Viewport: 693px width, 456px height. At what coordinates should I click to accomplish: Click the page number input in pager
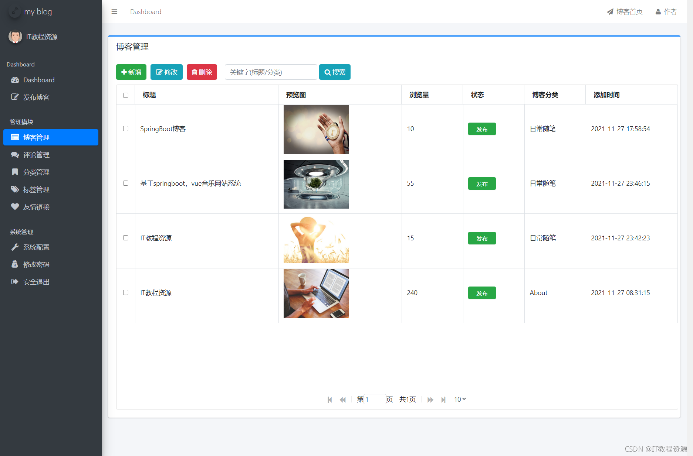click(375, 399)
